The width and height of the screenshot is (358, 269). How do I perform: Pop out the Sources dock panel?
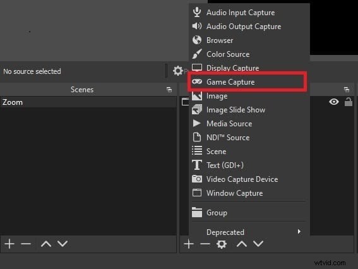click(x=347, y=90)
